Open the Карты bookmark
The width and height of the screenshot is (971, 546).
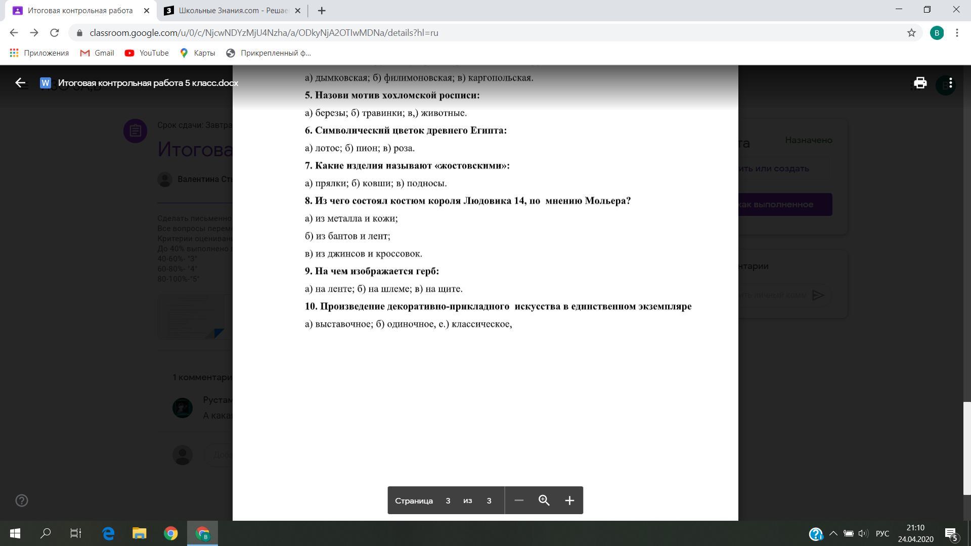[198, 53]
